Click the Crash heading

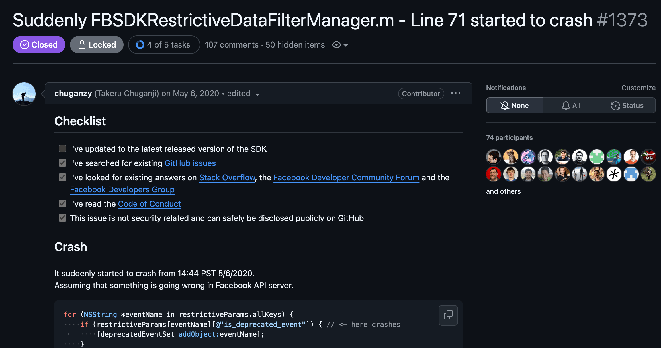(x=71, y=247)
